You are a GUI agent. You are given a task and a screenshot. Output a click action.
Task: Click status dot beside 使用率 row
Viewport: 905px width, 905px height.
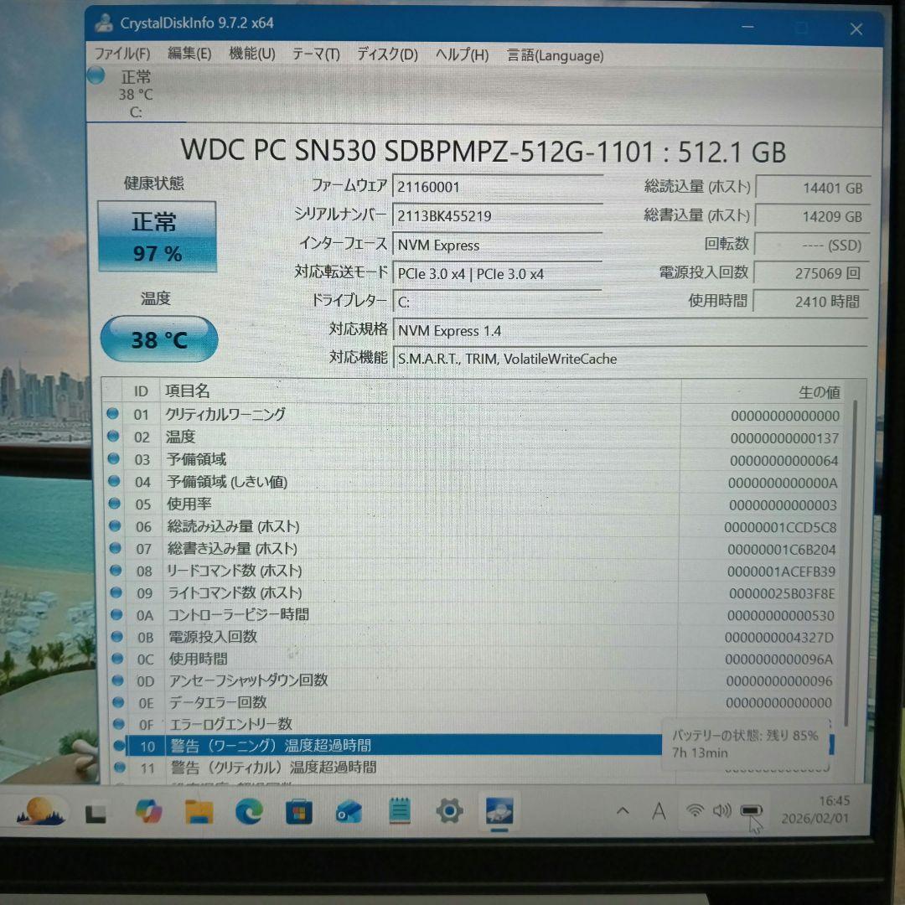click(x=113, y=504)
